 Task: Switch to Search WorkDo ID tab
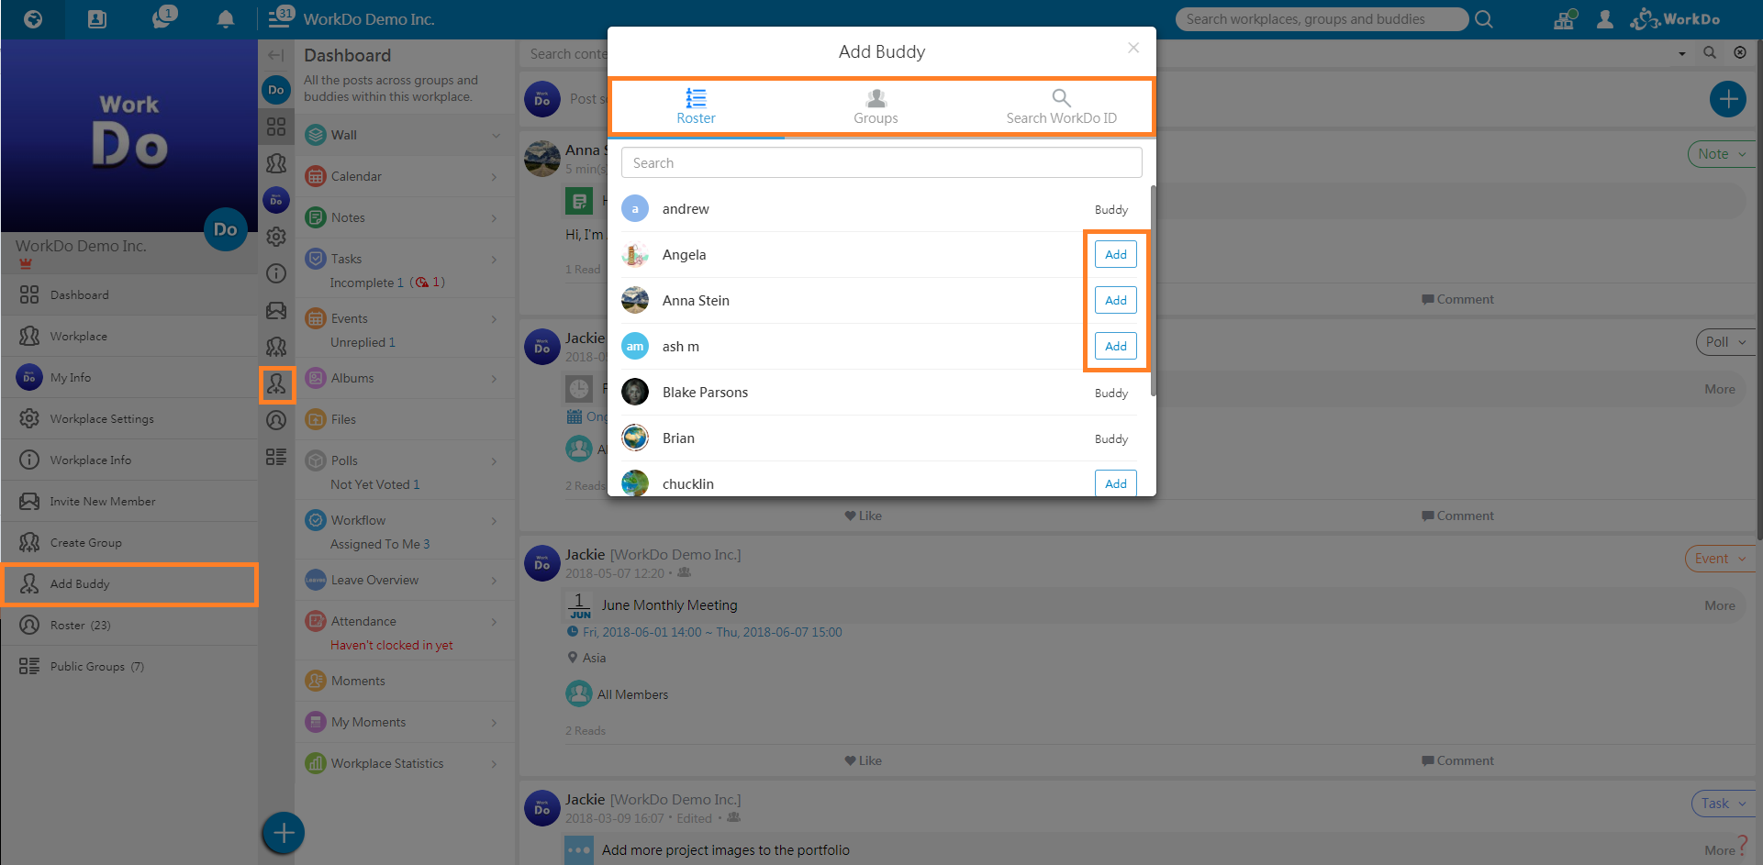pyautogui.click(x=1061, y=107)
